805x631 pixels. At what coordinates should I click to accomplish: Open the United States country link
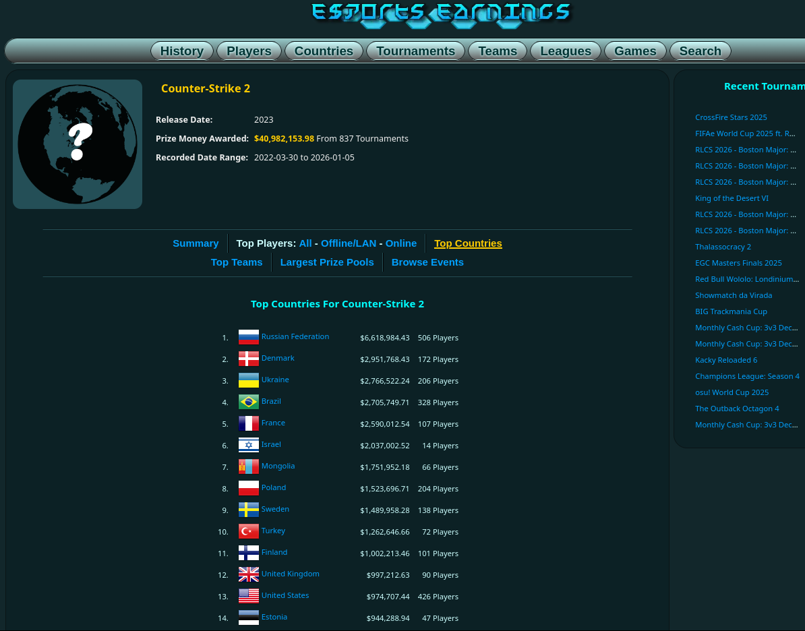coord(285,595)
